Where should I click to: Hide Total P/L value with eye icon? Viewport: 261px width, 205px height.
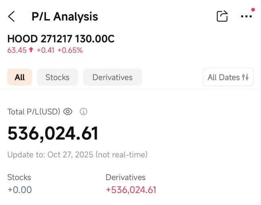click(68, 111)
